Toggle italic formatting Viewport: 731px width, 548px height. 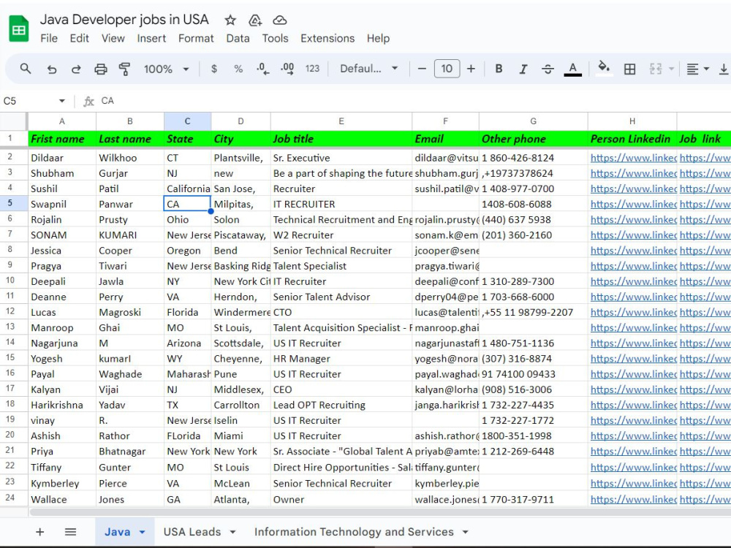(x=523, y=69)
